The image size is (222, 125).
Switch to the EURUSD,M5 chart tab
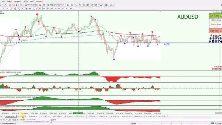34,116
